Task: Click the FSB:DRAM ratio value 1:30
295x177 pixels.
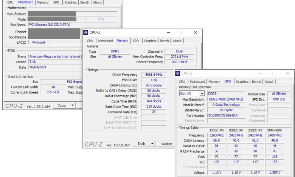Action: point(154,80)
